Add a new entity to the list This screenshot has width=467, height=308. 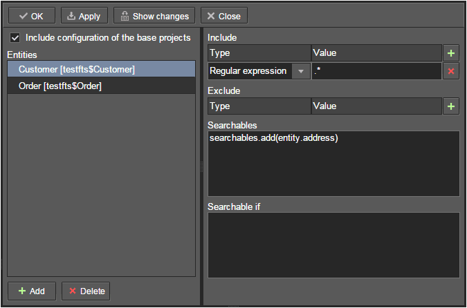tap(32, 291)
